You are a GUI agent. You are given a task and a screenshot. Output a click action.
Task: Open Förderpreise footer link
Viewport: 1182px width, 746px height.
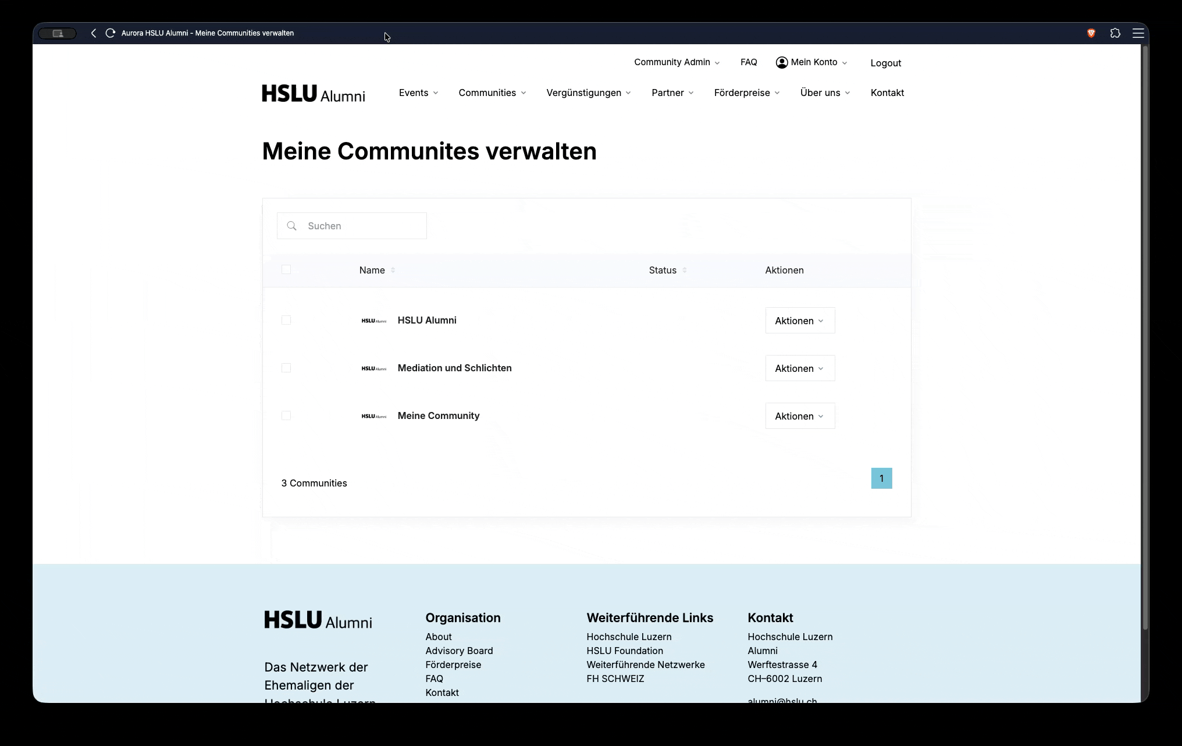pyautogui.click(x=453, y=665)
